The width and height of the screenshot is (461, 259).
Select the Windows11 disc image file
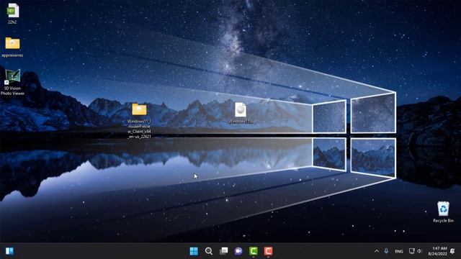[x=241, y=113]
